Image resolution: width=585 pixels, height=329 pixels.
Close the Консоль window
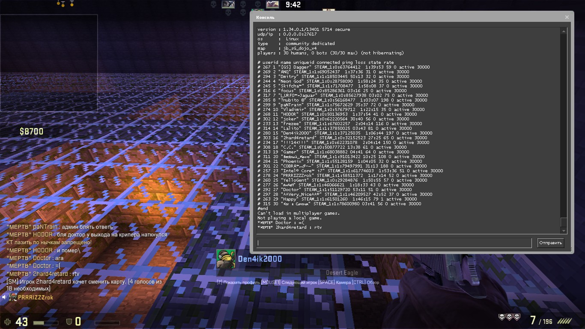[567, 17]
